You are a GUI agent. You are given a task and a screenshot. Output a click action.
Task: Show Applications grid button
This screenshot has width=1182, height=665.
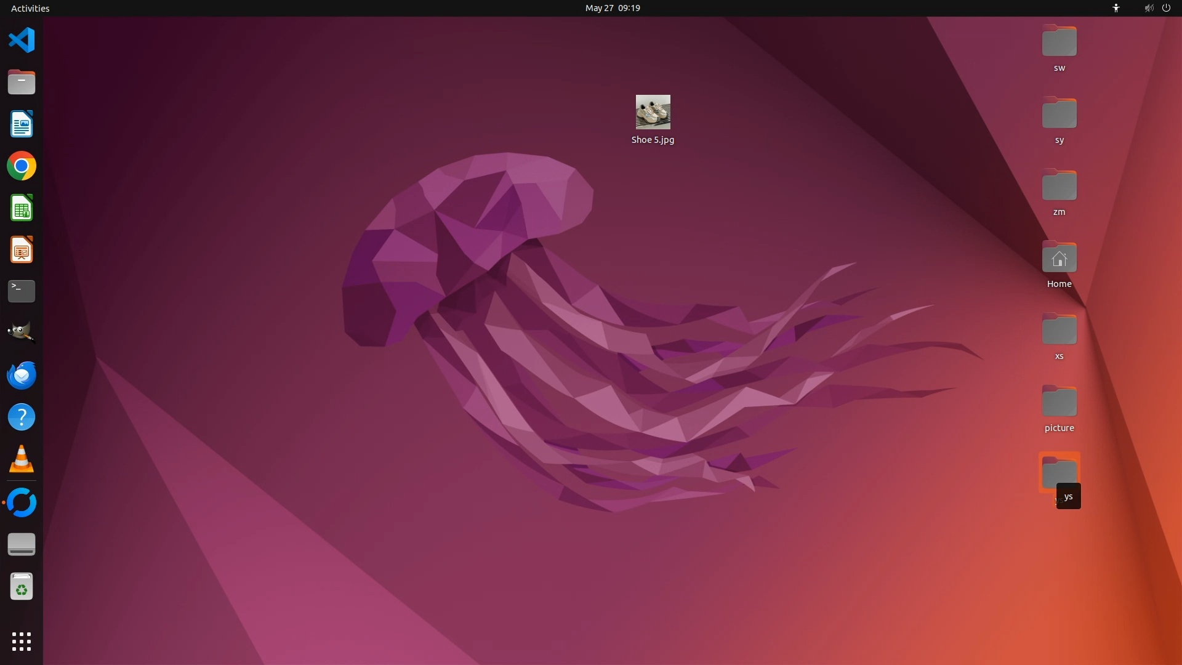(22, 641)
